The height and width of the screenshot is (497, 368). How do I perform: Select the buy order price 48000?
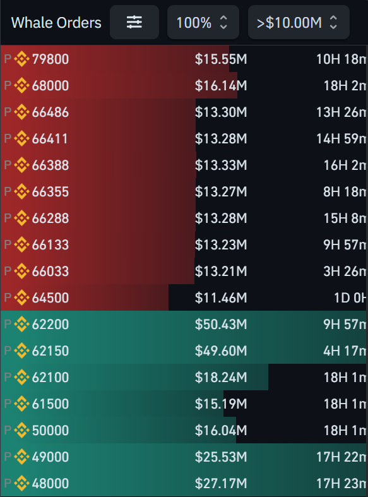point(50,484)
